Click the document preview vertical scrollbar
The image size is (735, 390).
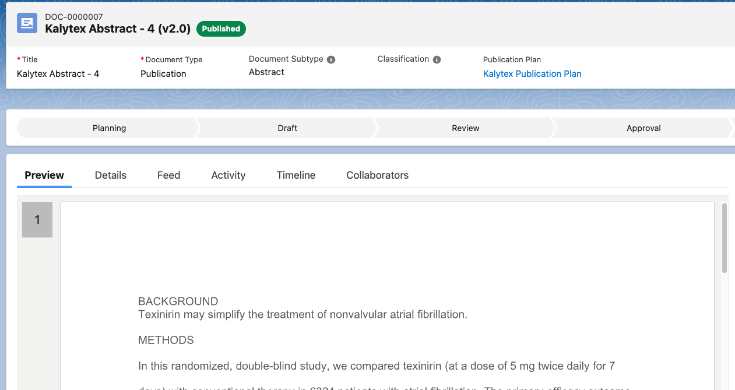pos(725,239)
